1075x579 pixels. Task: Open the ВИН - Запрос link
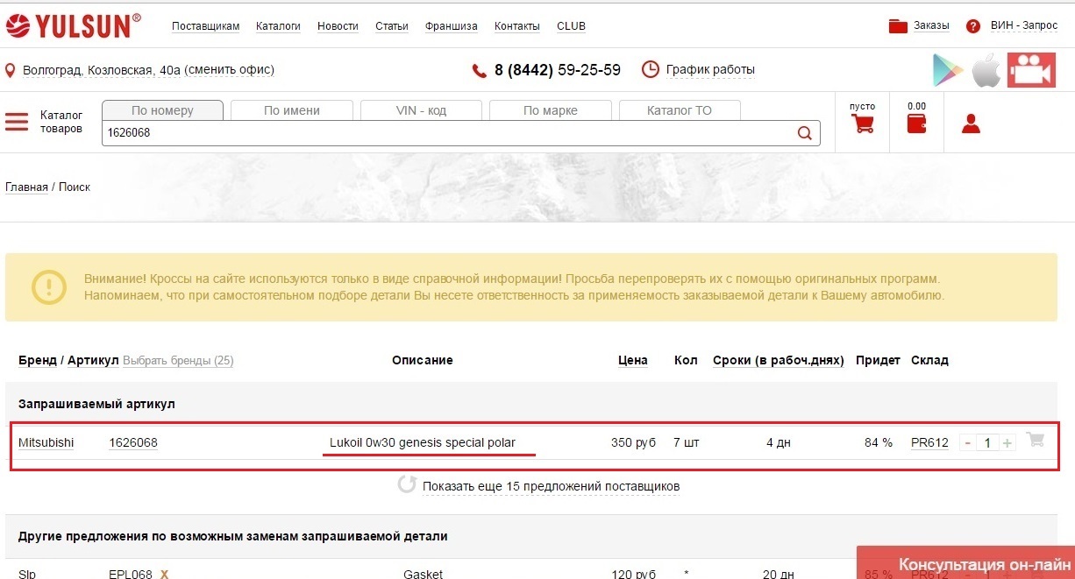point(1024,26)
